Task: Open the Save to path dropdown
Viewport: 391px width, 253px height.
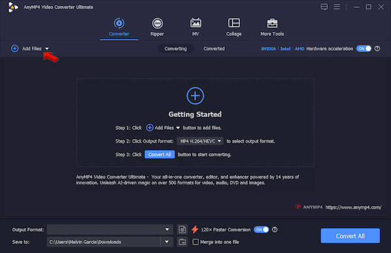Action: [167, 242]
